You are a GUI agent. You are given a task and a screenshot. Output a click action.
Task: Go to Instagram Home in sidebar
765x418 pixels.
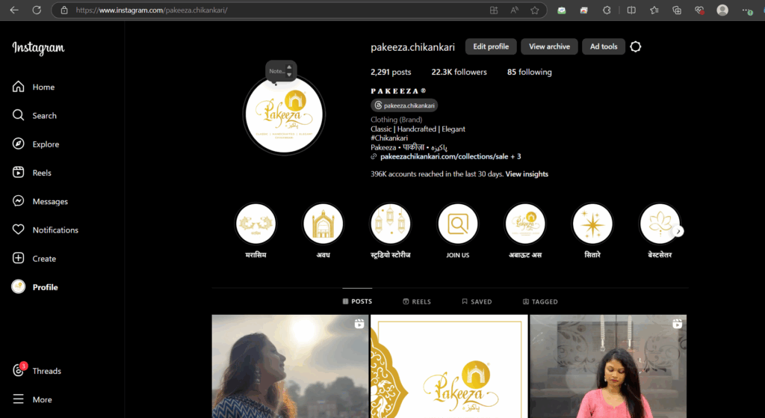coord(33,87)
